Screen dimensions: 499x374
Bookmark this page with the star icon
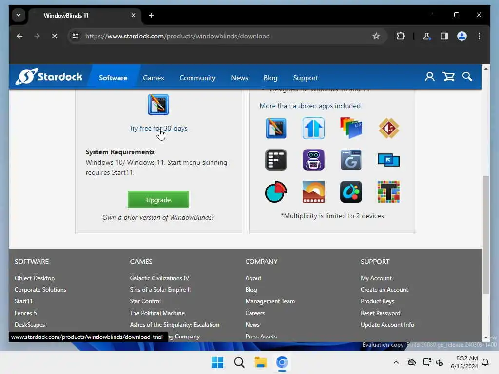tap(376, 36)
